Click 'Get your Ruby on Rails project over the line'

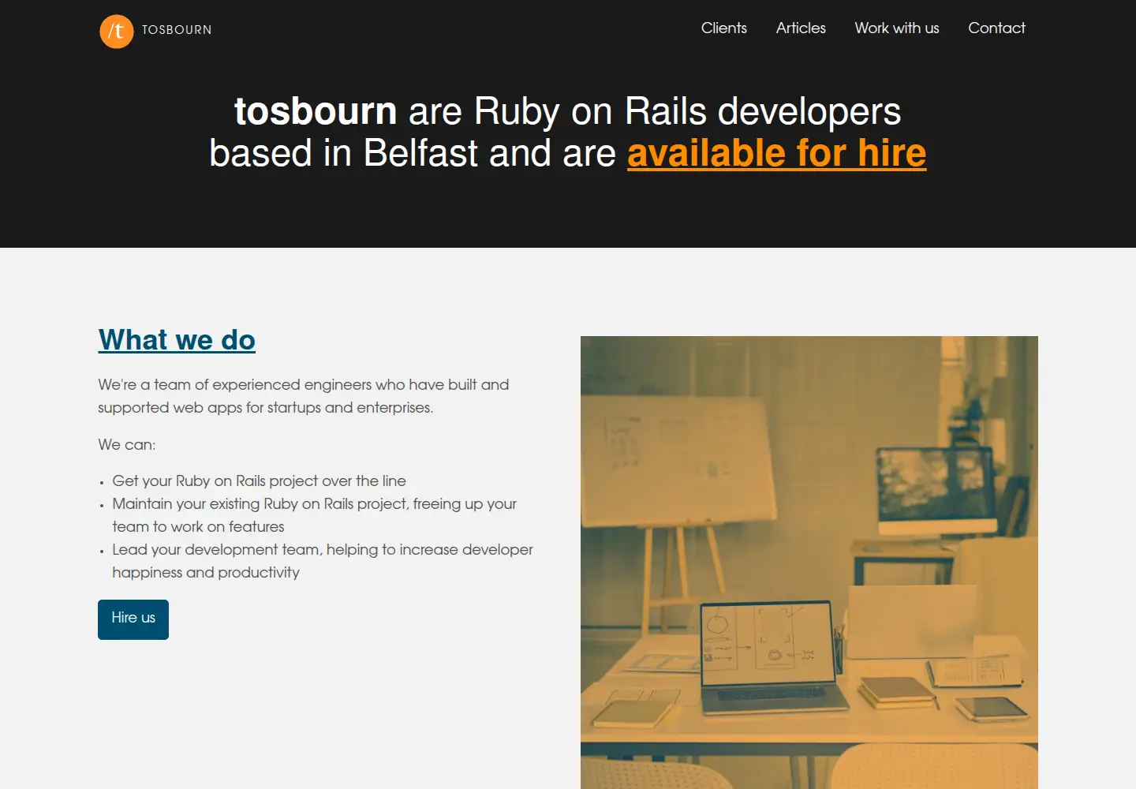pos(259,481)
